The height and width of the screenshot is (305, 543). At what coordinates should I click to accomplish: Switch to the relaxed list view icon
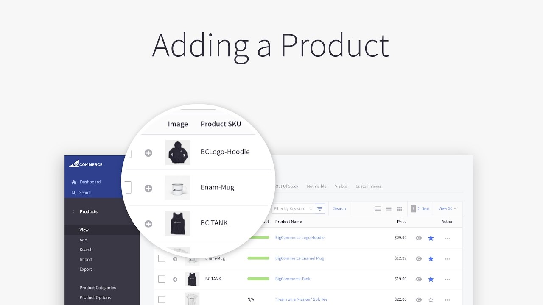(389, 208)
